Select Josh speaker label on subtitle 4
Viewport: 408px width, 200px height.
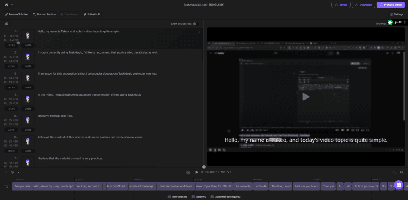[28, 109]
